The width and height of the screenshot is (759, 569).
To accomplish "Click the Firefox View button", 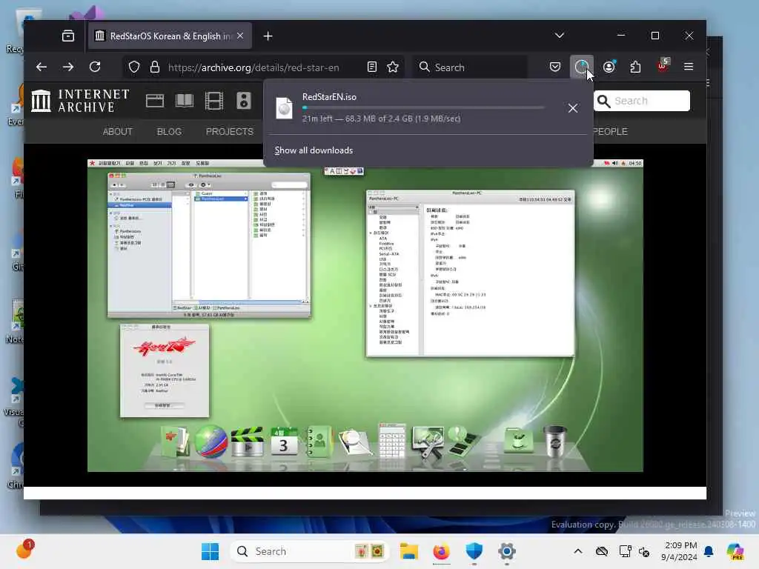I will (x=68, y=36).
